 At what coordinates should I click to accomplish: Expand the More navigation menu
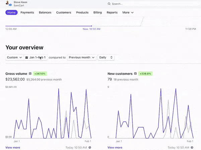pyautogui.click(x=128, y=13)
